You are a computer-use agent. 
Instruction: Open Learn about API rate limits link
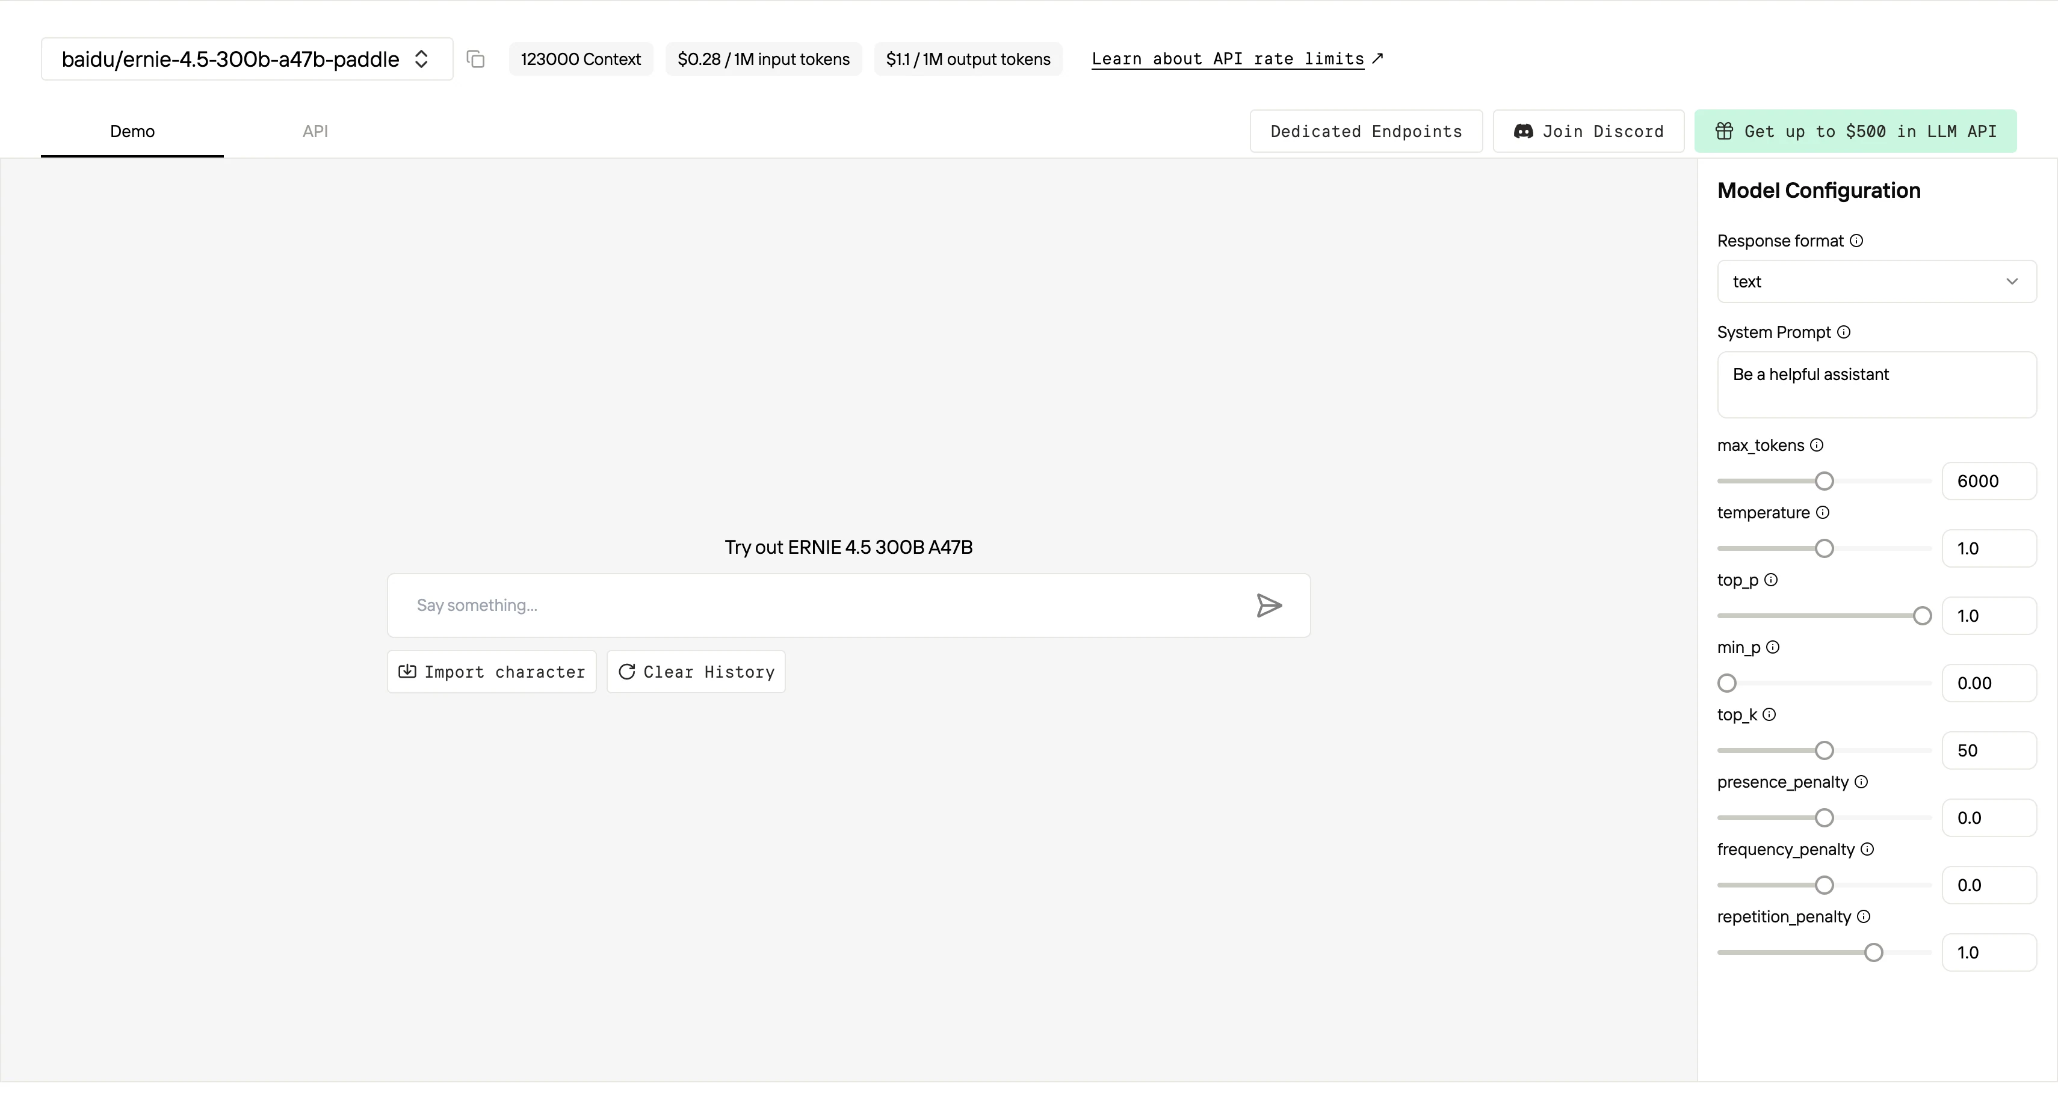pos(1237,59)
